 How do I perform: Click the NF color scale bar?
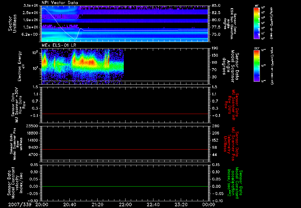click(x=257, y=23)
